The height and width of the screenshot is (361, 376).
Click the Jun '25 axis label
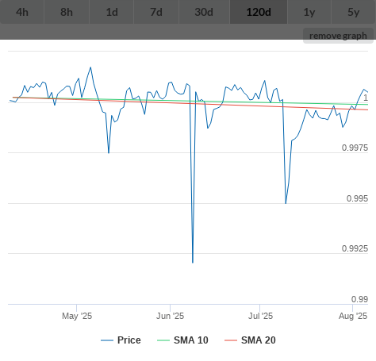(170, 316)
